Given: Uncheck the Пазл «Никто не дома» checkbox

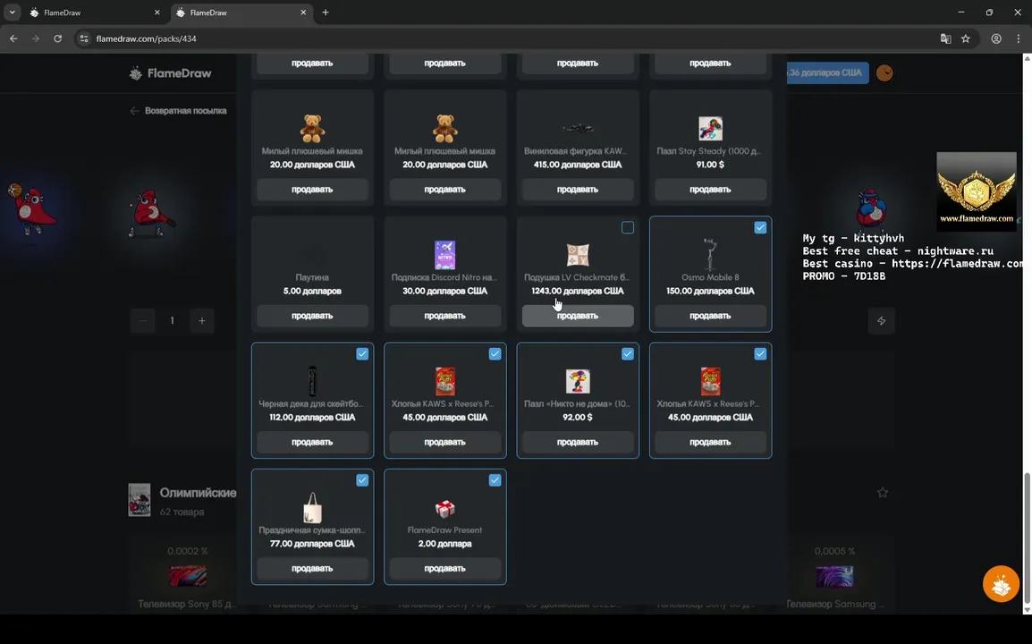Looking at the screenshot, I should pyautogui.click(x=627, y=353).
